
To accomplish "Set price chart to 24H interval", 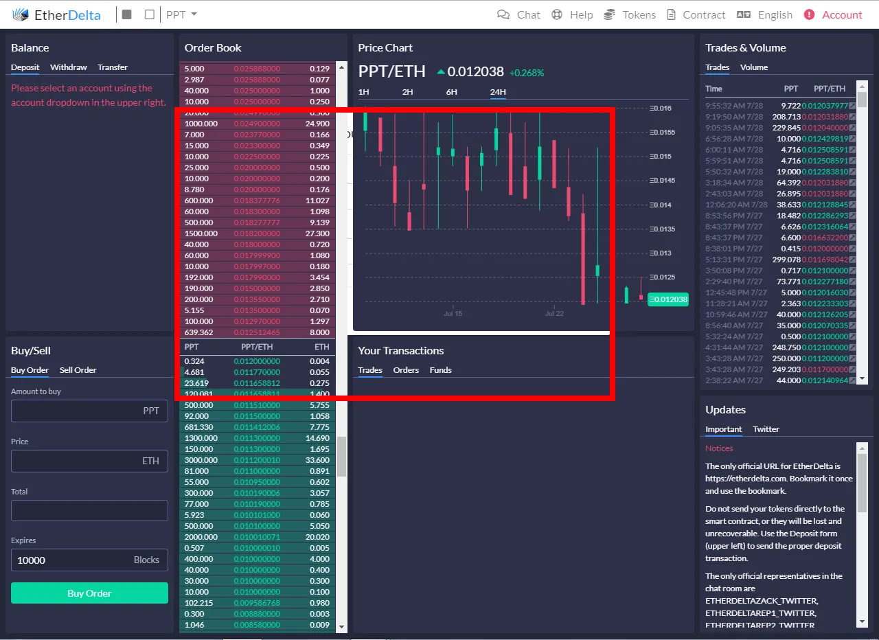I will click(x=498, y=92).
